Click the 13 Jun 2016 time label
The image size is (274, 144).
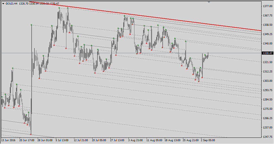(x=9, y=140)
